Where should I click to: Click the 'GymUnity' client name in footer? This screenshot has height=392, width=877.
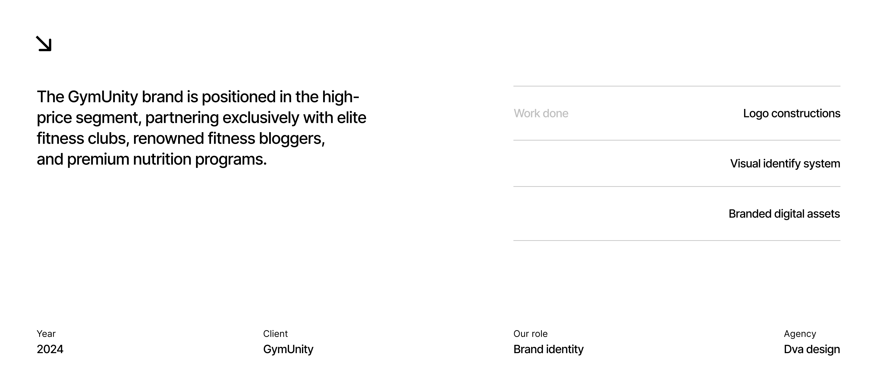click(x=288, y=349)
